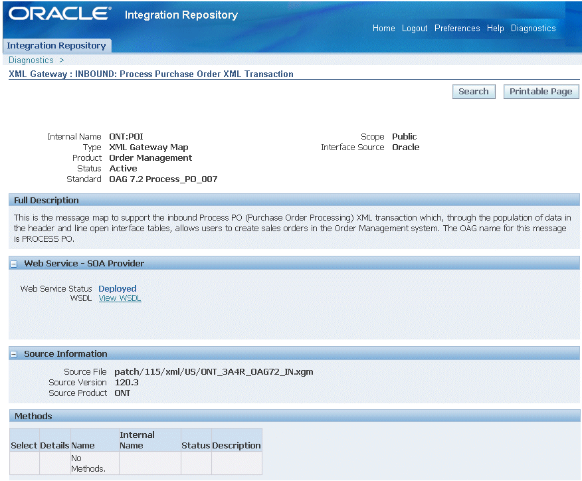Screen dimensions: 582x481
Task: Click the source file path ONT_3A4R_OAG72_IN.xgm
Action: pyautogui.click(x=214, y=372)
